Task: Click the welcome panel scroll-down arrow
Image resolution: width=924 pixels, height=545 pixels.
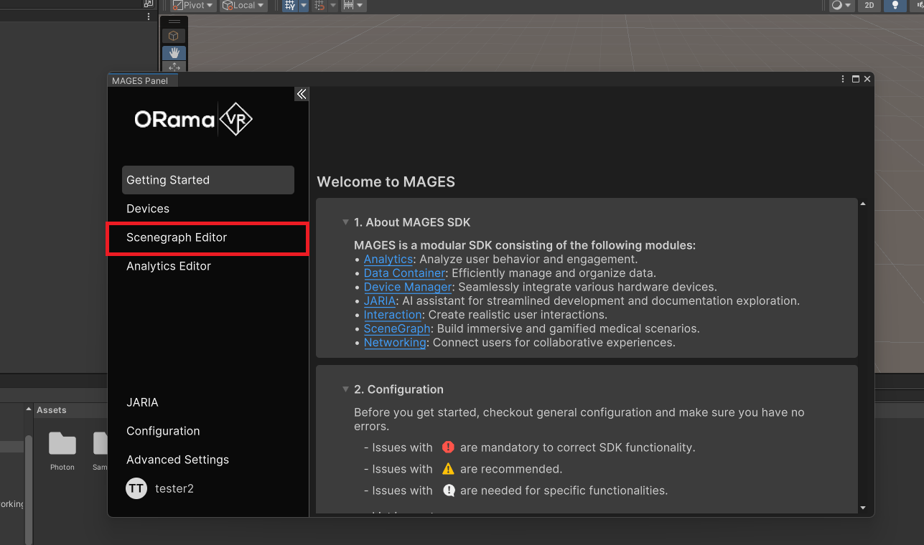Action: 863,508
